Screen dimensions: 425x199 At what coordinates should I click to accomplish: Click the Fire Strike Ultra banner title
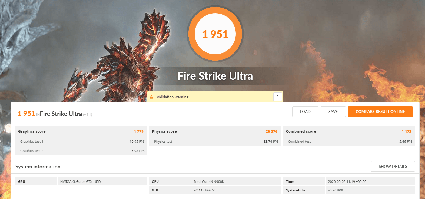click(x=215, y=76)
